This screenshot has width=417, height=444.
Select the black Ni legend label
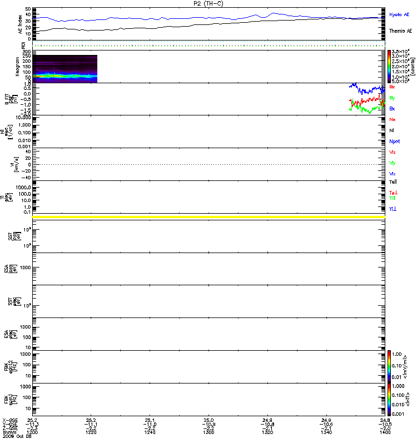[391, 130]
